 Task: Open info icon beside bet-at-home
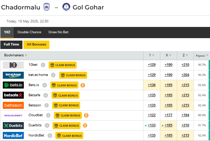pos(53,75)
